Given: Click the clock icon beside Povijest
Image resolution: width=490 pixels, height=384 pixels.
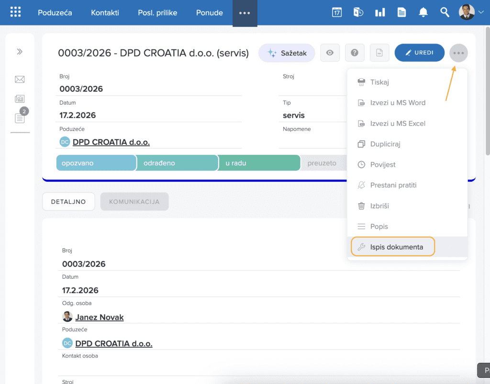Looking at the screenshot, I should [x=361, y=165].
